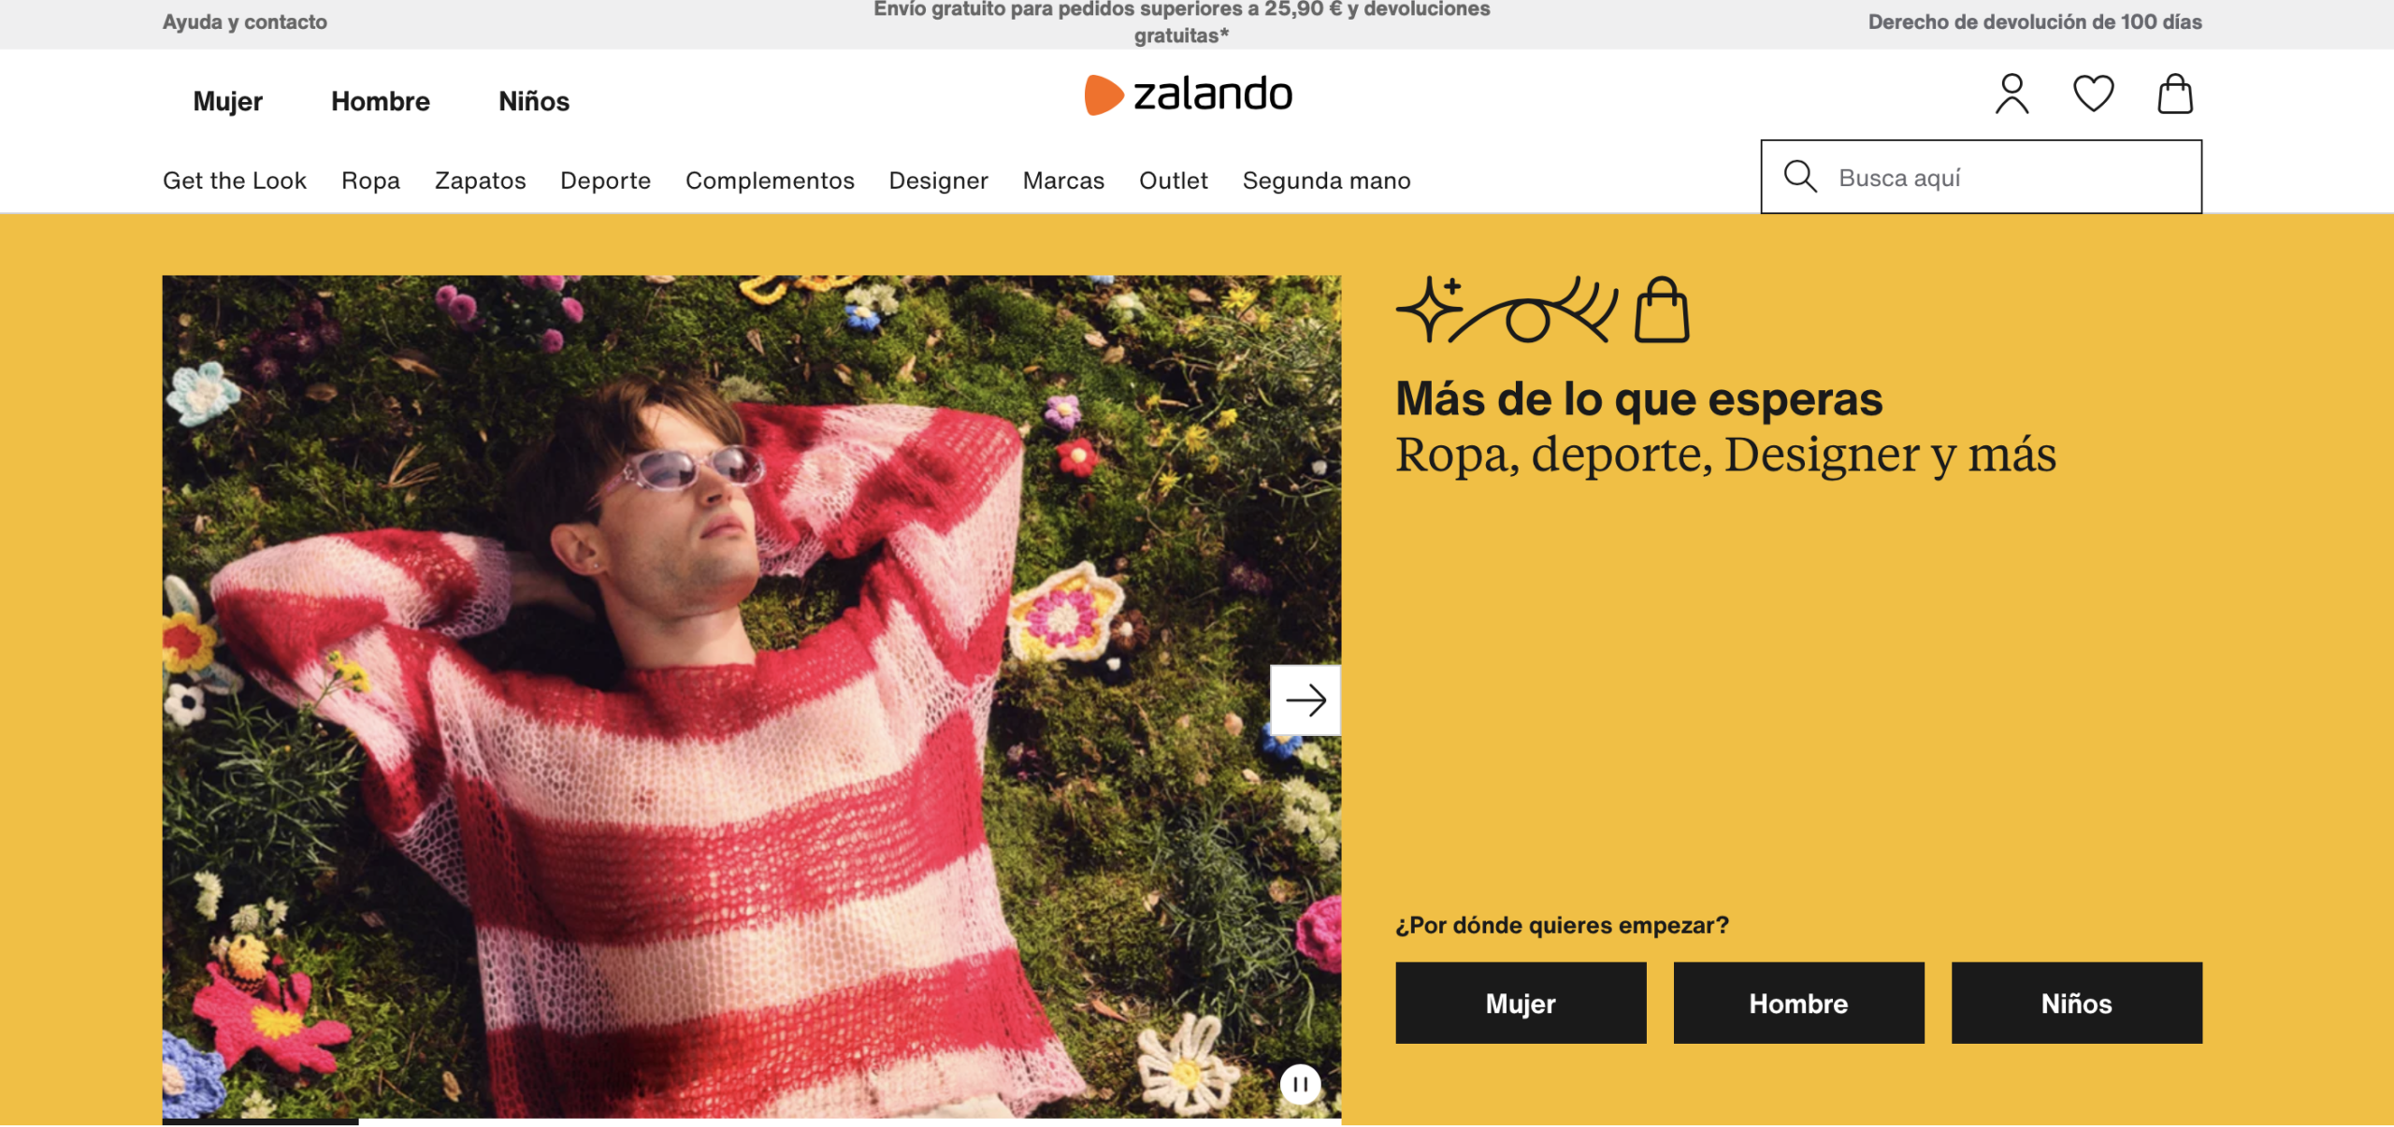Open the user account icon

[2012, 94]
